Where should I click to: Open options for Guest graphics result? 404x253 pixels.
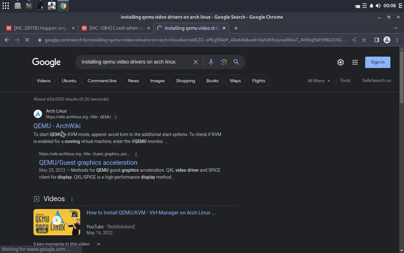[x=136, y=155]
